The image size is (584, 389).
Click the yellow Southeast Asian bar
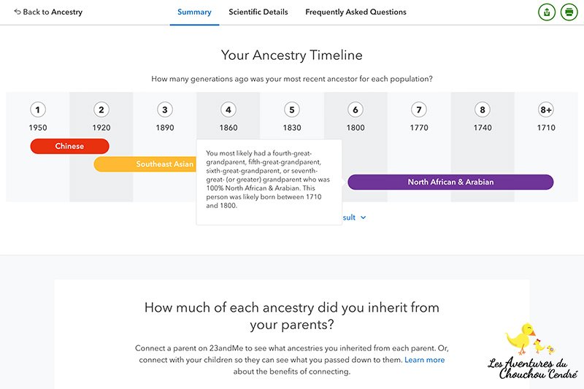146,164
